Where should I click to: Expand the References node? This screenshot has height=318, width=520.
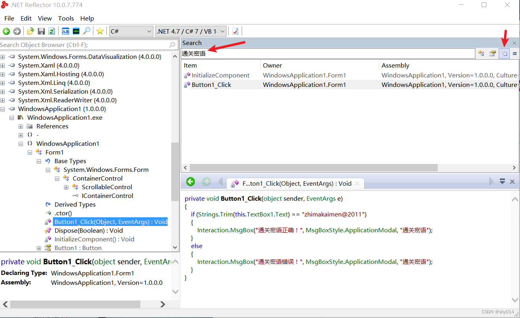[21, 126]
